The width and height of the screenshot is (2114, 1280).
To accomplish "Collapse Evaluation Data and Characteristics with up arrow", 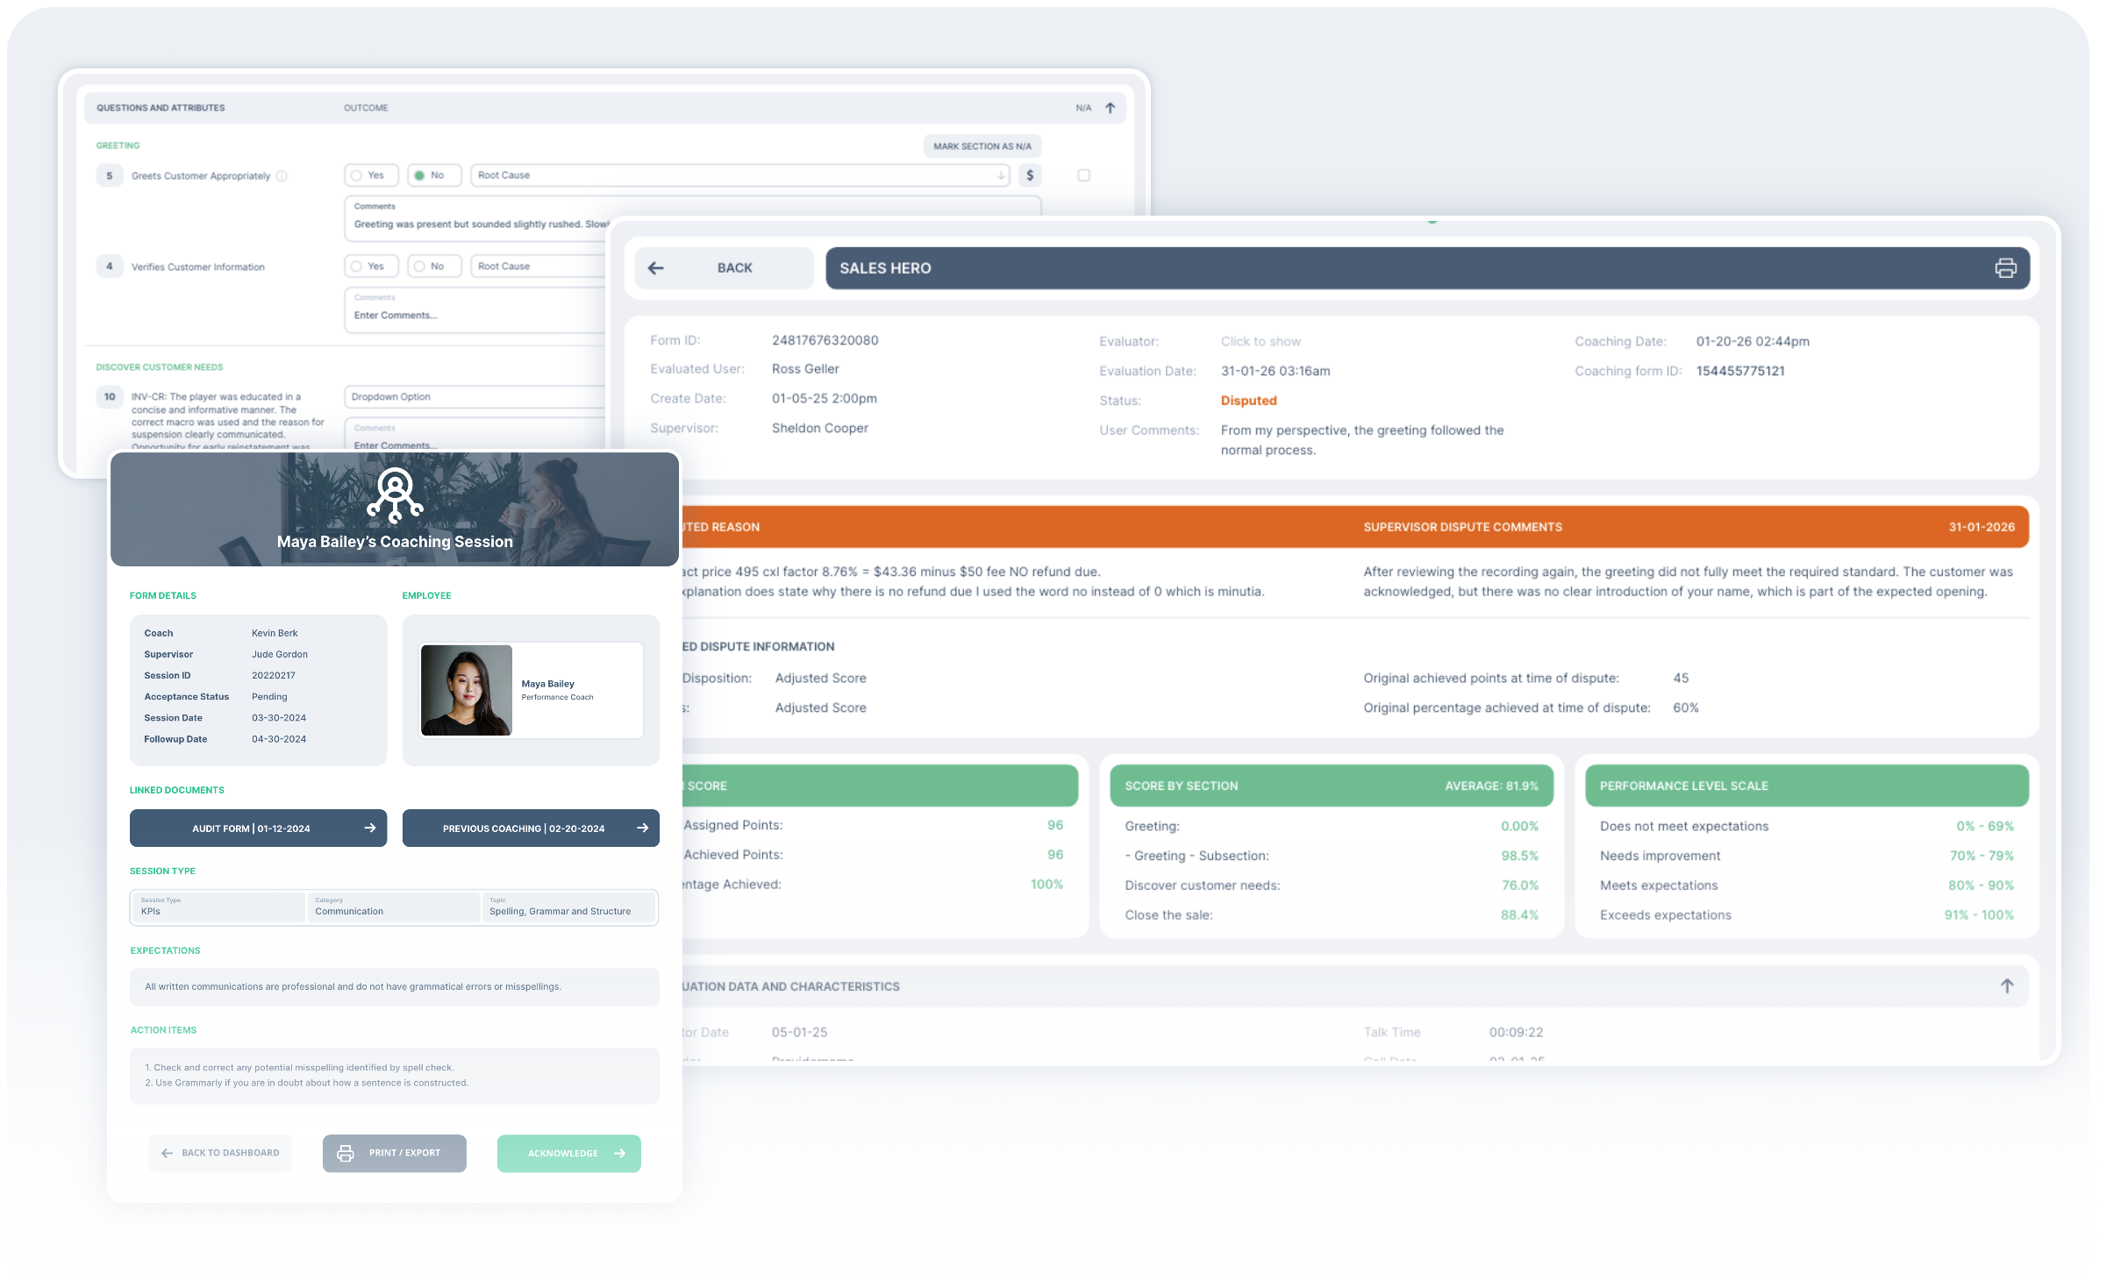I will 2006,986.
